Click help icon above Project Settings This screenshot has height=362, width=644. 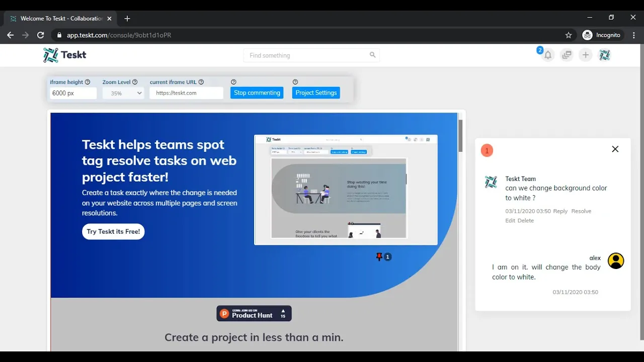tap(295, 82)
